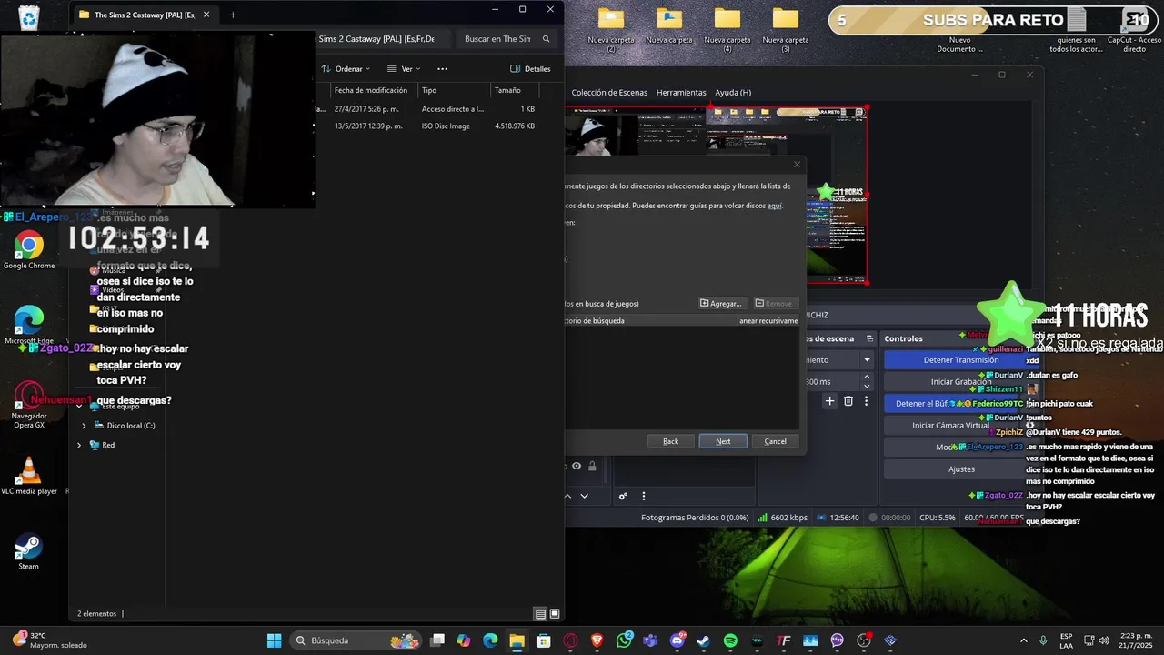Decrease the transition duration with the down arrow

point(867,386)
